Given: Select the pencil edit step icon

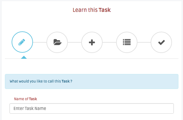Looking at the screenshot, I should tap(22, 42).
